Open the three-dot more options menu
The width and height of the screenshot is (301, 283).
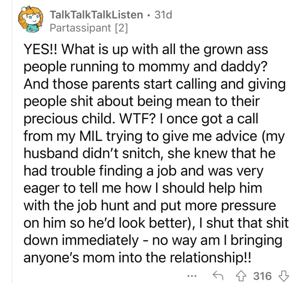(192, 276)
